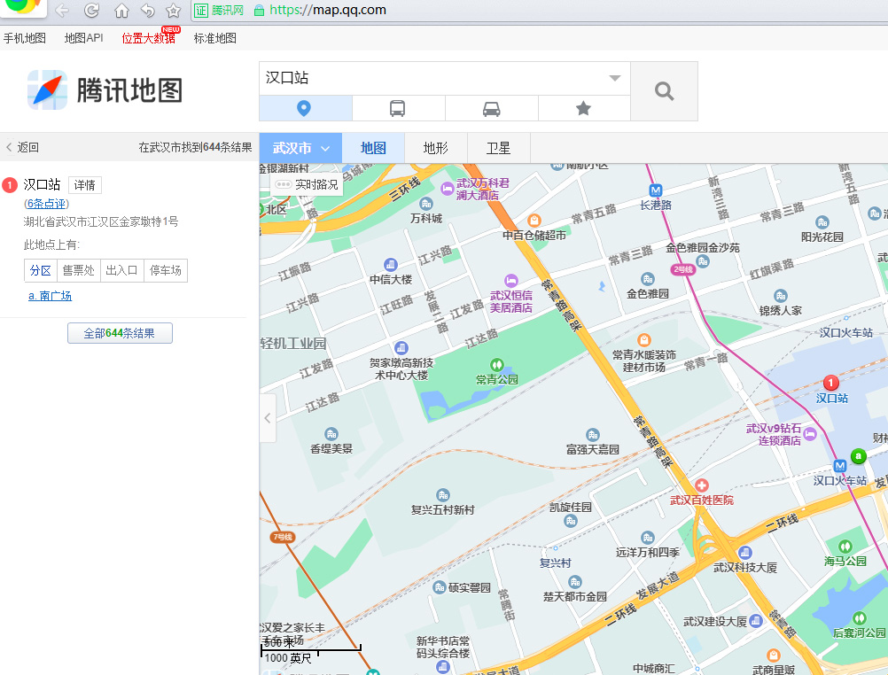Viewport: 888px width, 675px height.
Task: Click 在武汉市找到644条结果 text
Action: coord(195,147)
